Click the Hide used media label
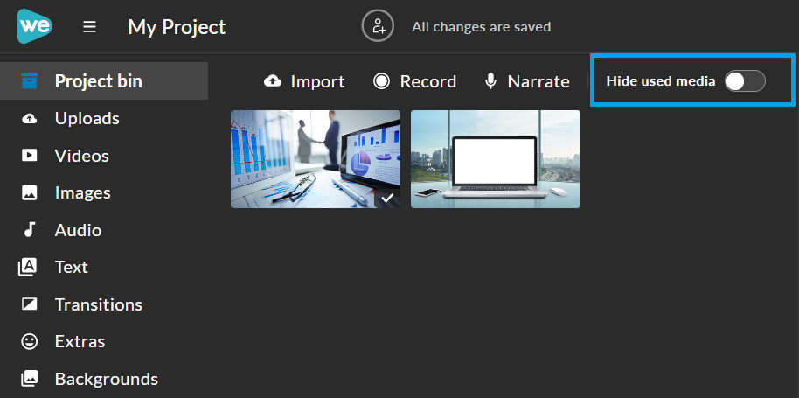 661,81
